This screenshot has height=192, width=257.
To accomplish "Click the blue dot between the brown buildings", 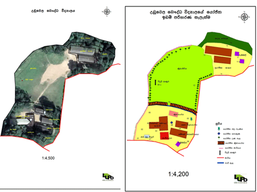I will tap(172, 123).
